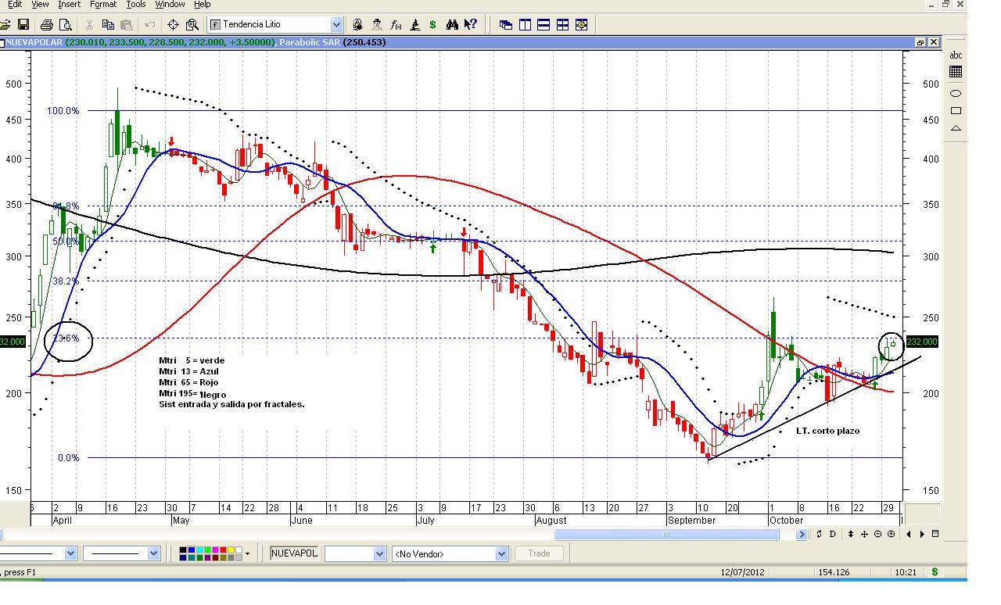Click the periodicity D button
The image size is (1001, 605).
pos(833,535)
